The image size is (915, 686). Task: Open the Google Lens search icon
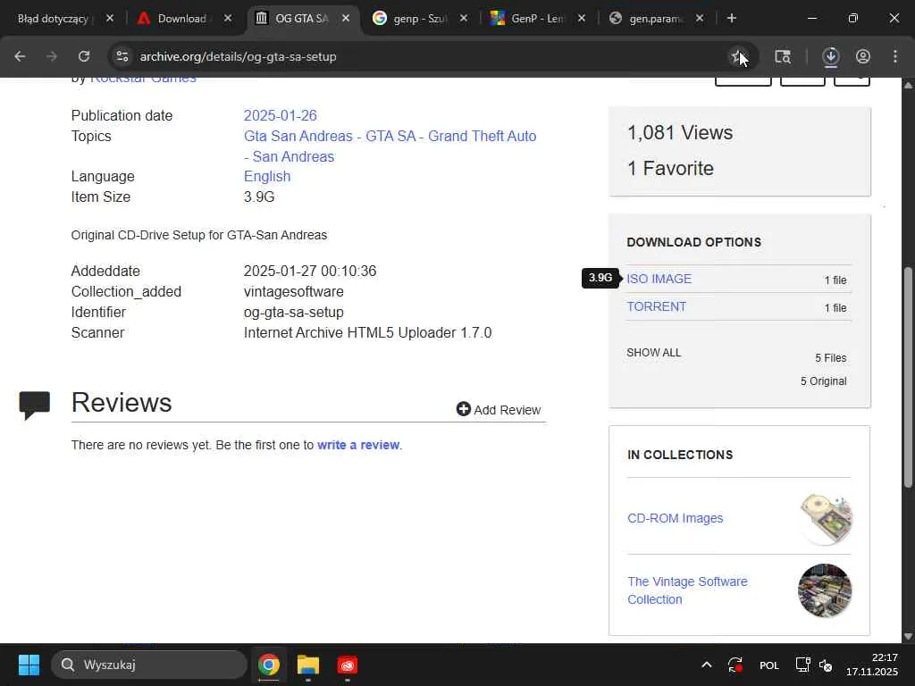[783, 56]
